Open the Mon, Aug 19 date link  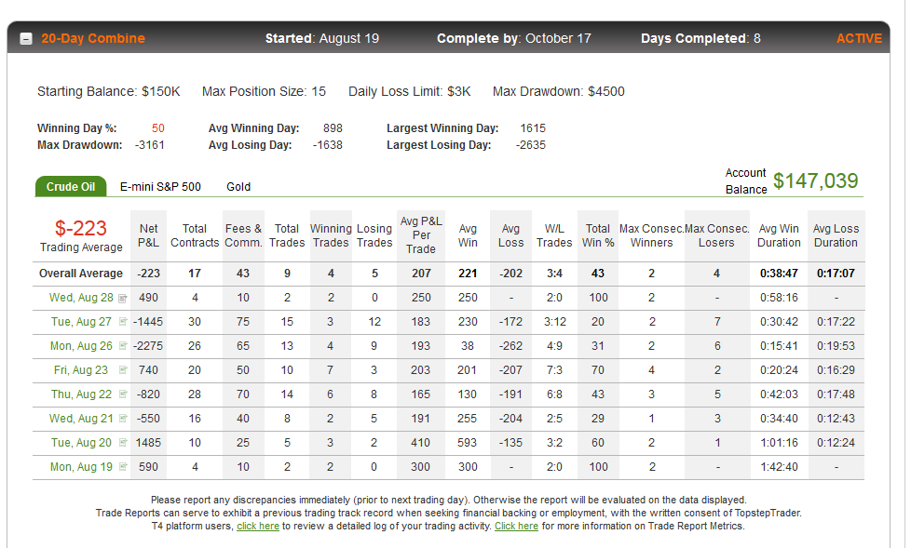click(x=81, y=467)
